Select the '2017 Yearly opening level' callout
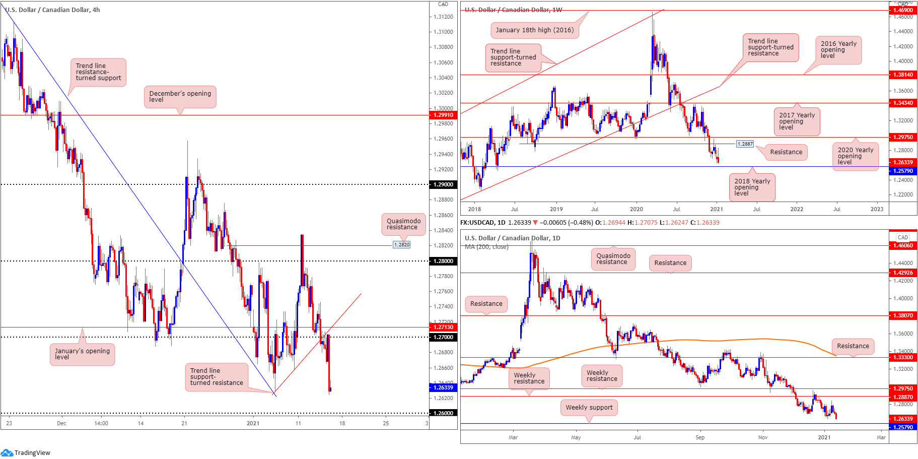 pyautogui.click(x=797, y=121)
